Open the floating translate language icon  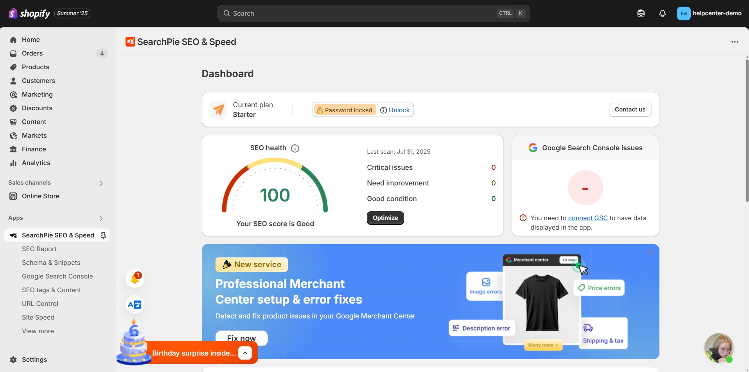click(x=135, y=305)
